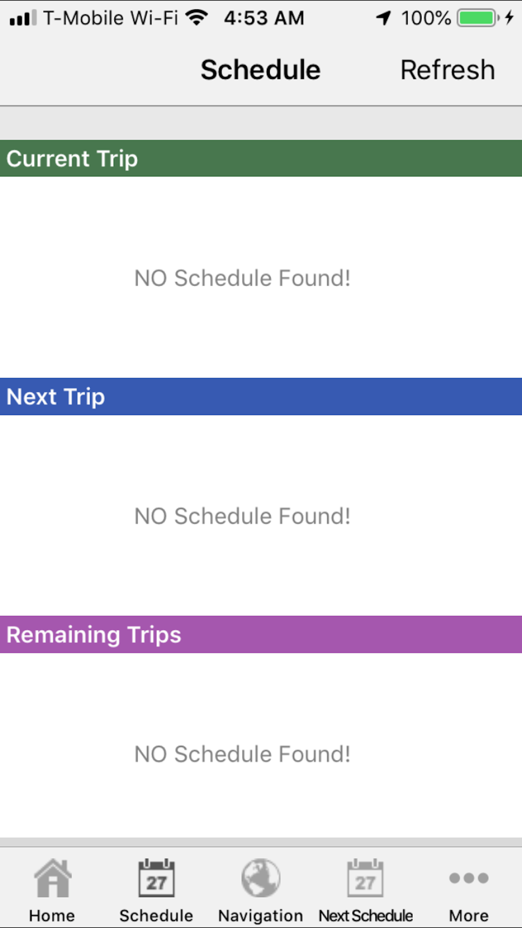Tap the cellular signal bars icon
Viewport: 522px width, 928px height.
point(23,18)
